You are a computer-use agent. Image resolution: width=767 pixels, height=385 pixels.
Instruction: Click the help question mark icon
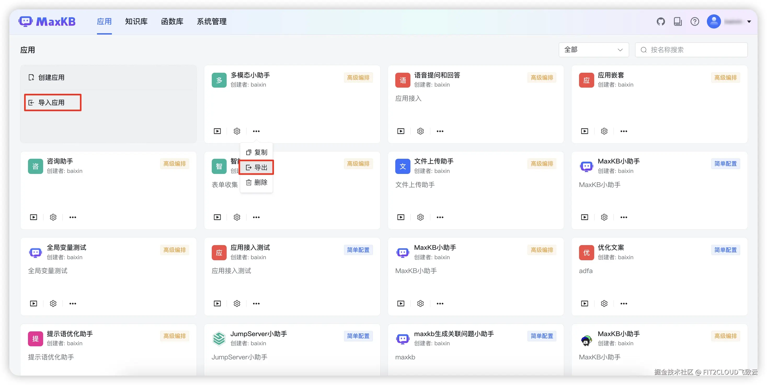click(694, 21)
